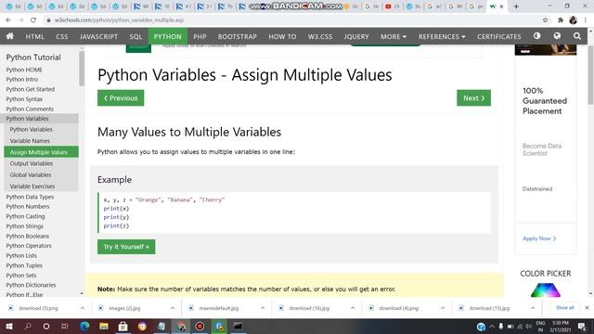Viewport: 594px width, 334px height.
Task: Open the Bandicam recorder taskbar icon
Action: pyautogui.click(x=200, y=326)
